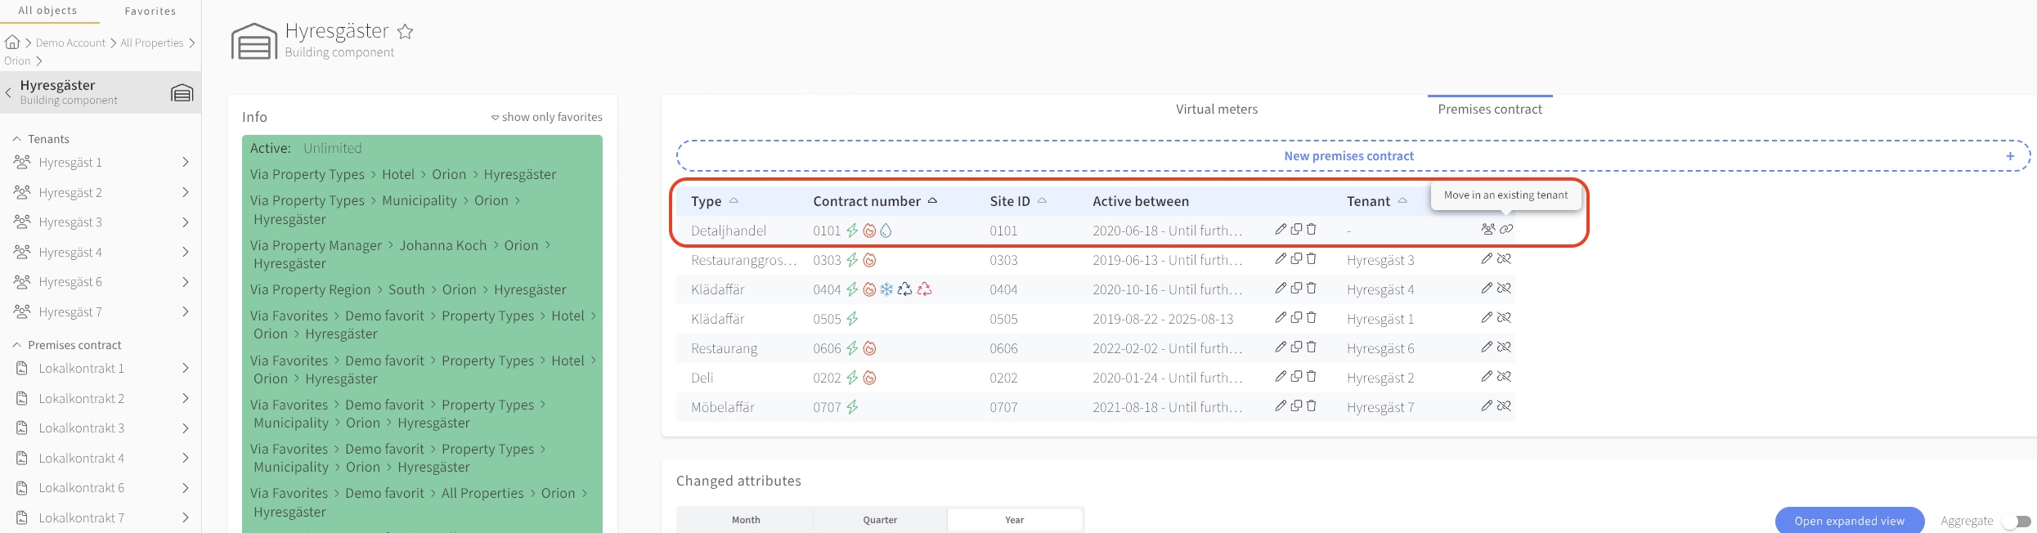Click link icon to move in existing tenant
This screenshot has width=2037, height=533.
coord(1506,230)
